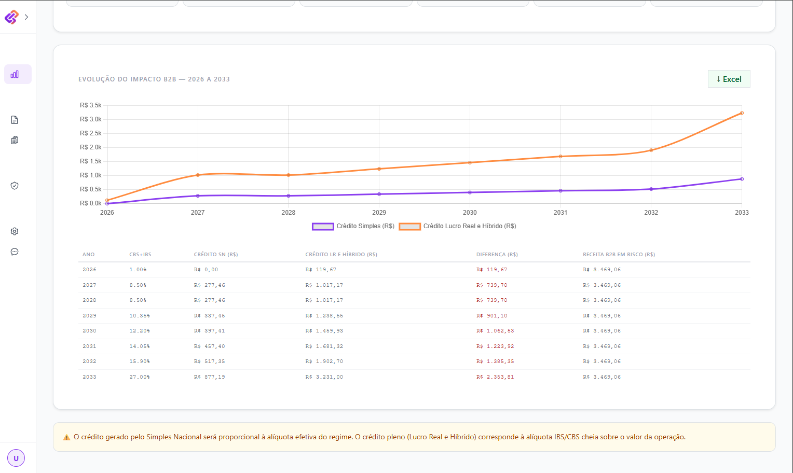This screenshot has height=473, width=793.
Task: Toggle Crédito Simples (R$) legend series
Action: click(x=353, y=226)
